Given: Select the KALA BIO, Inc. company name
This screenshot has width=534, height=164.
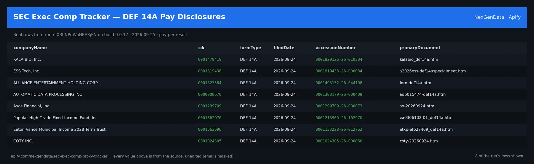Looking at the screenshot, I should (x=27, y=60).
